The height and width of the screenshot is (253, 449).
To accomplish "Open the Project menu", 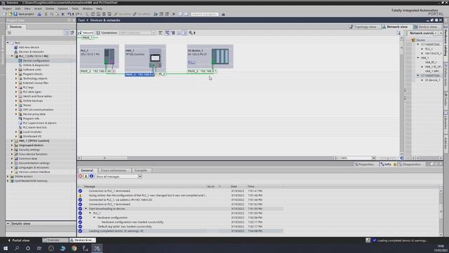I will [7, 8].
